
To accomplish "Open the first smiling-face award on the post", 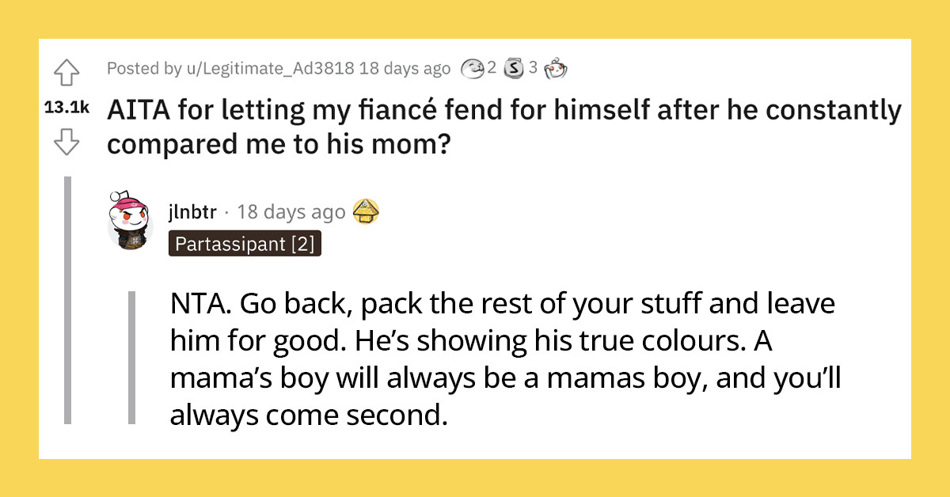I will pyautogui.click(x=473, y=69).
